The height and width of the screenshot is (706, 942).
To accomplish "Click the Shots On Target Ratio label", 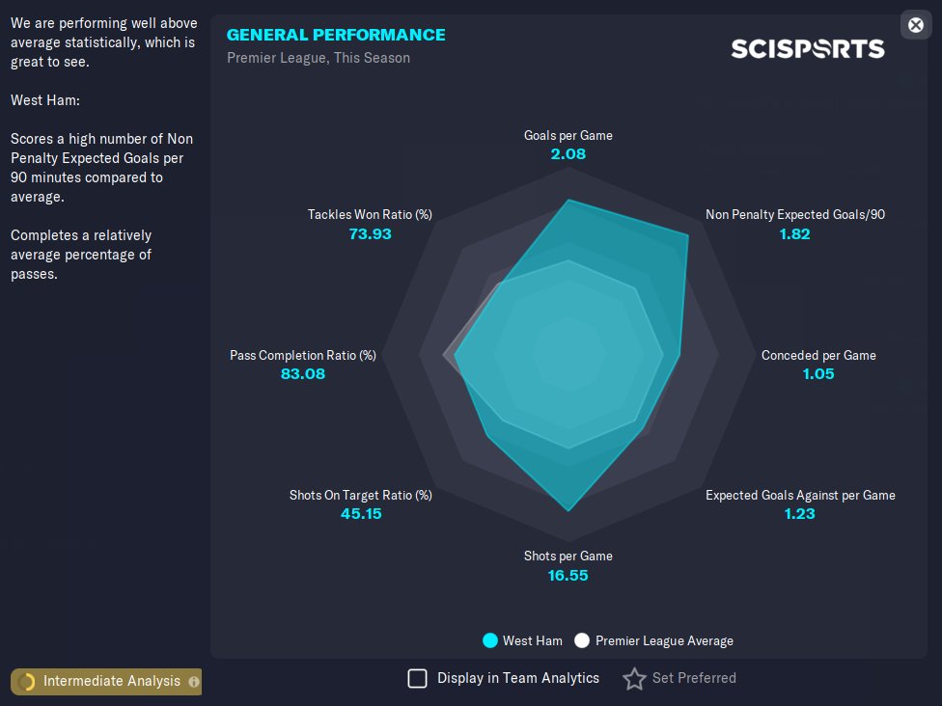I will pos(360,495).
